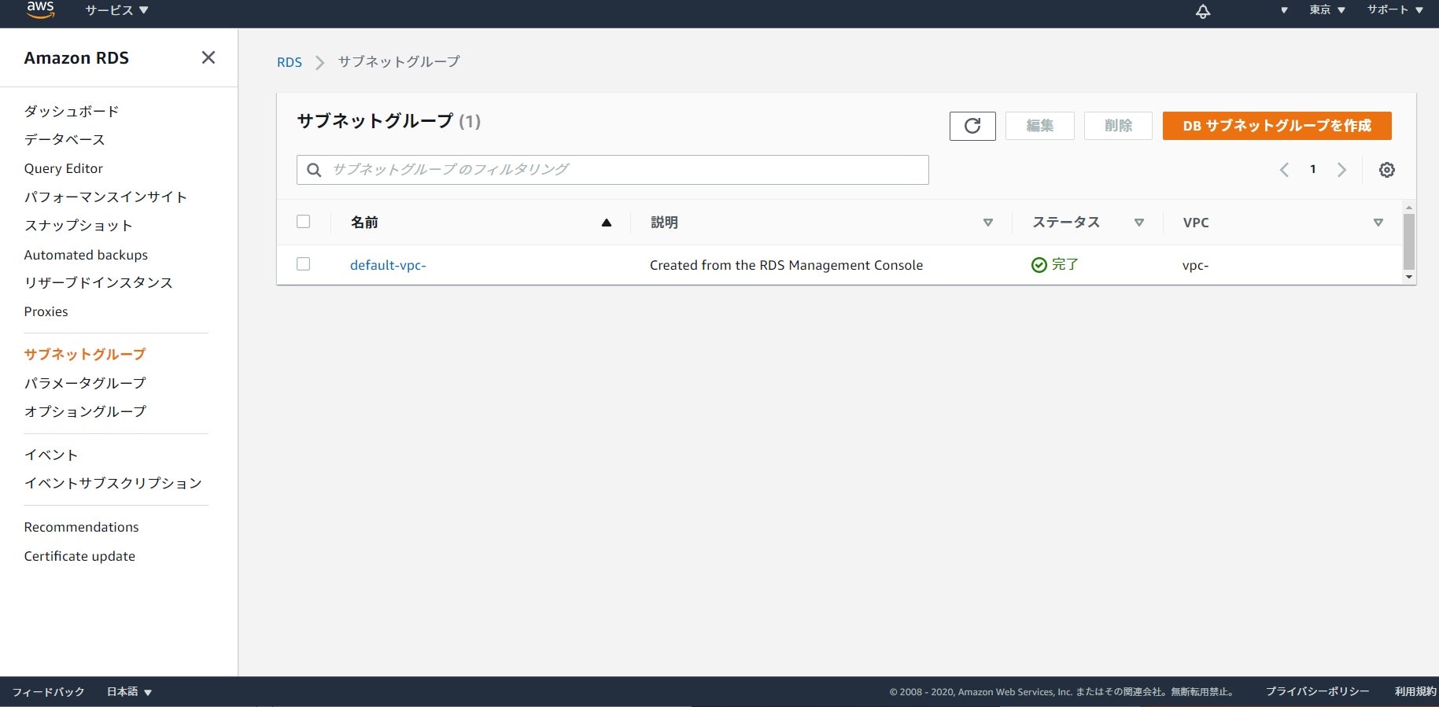Sort by ステータス column arrow
Image resolution: width=1439 pixels, height=707 pixels.
(1138, 223)
